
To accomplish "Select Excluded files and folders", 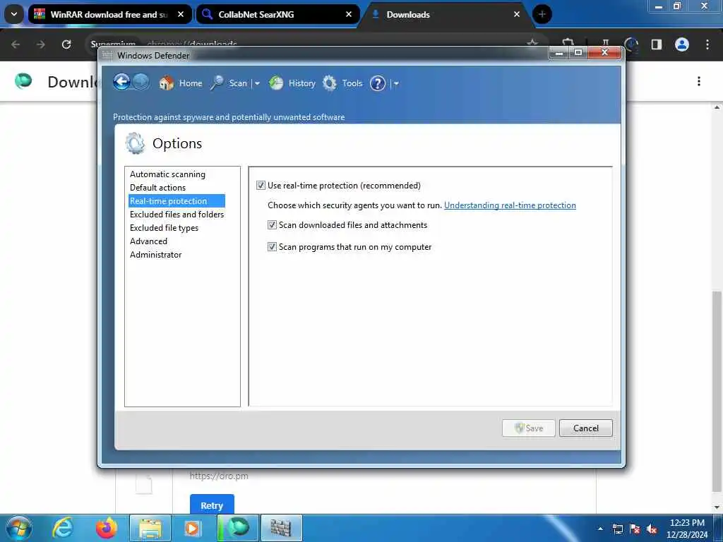I will 177,215.
